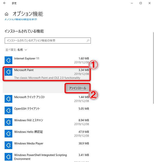Click the 38.9 MB size value
The width and height of the screenshot is (154, 162).
coord(84,143)
